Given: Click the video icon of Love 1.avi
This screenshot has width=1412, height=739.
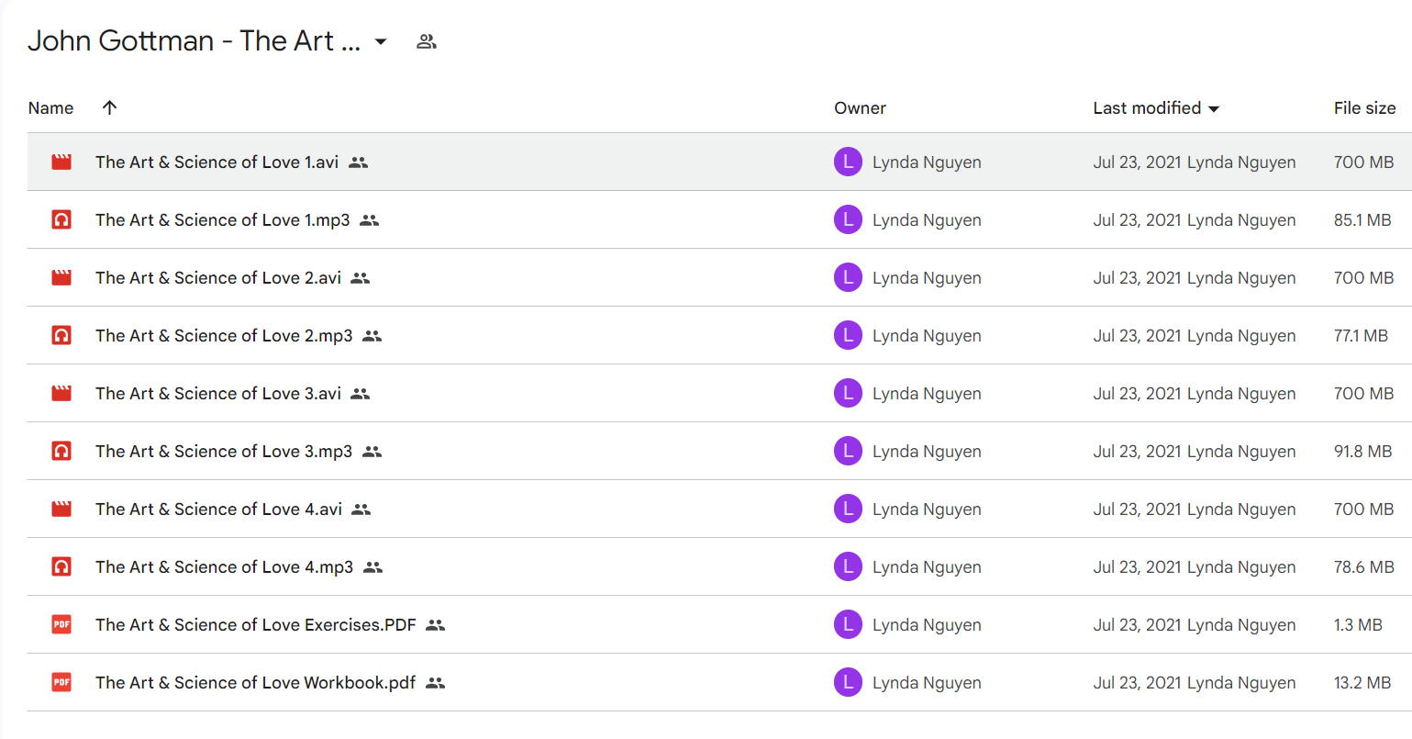Looking at the screenshot, I should (61, 162).
